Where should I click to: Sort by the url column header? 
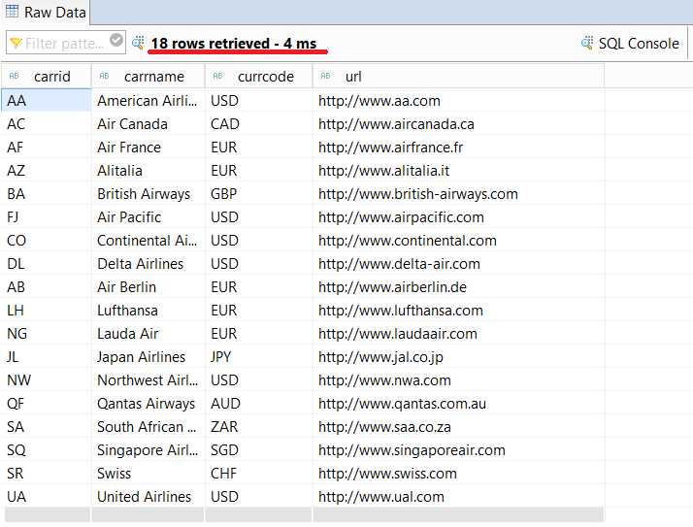pyautogui.click(x=458, y=76)
